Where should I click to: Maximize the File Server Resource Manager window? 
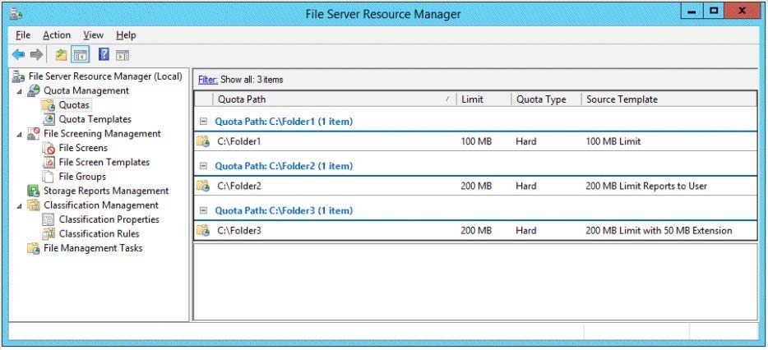tap(714, 11)
